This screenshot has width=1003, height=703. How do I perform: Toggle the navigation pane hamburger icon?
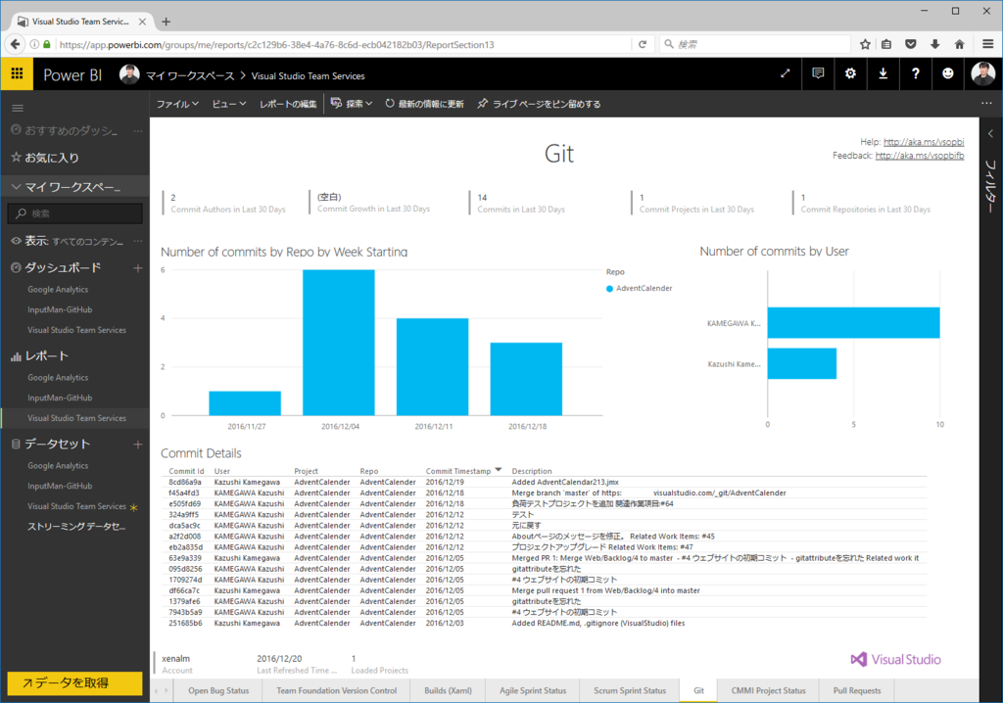tap(18, 108)
